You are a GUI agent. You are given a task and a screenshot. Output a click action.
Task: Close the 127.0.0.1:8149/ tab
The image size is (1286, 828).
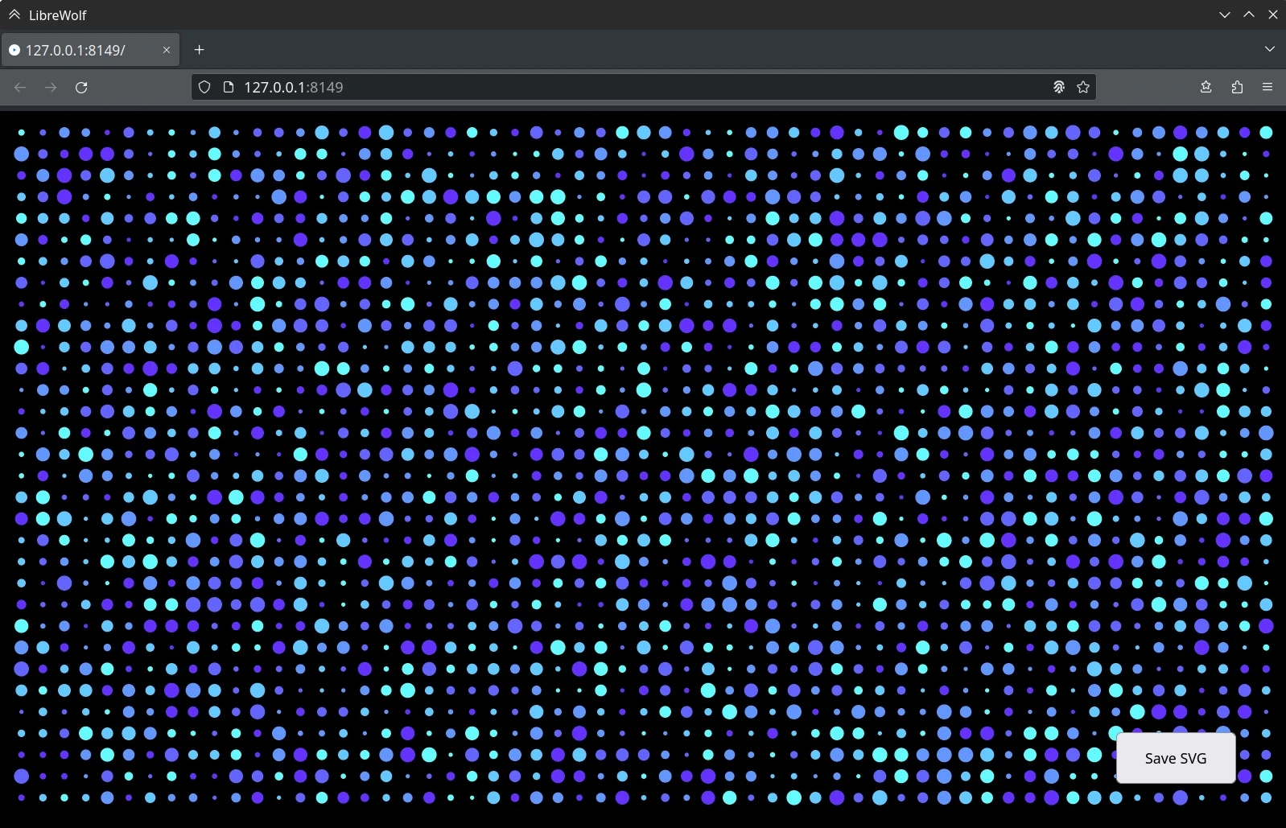pyautogui.click(x=167, y=50)
